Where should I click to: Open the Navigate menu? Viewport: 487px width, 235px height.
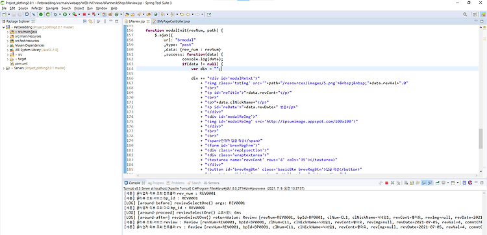tap(52, 8)
